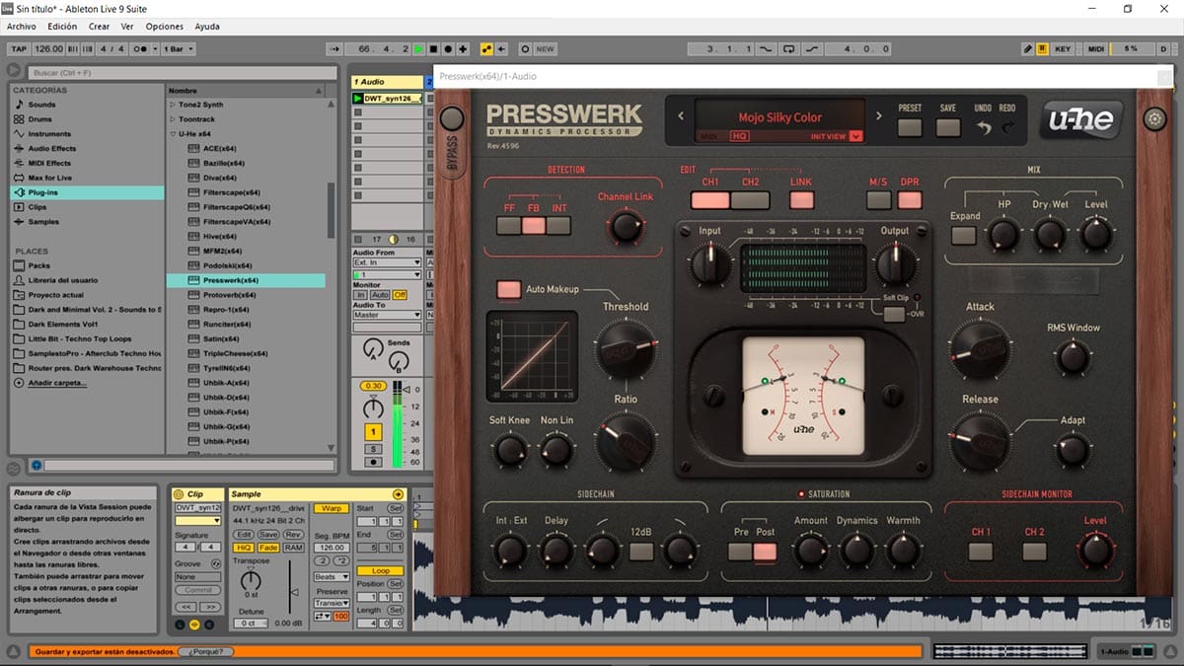This screenshot has width=1184, height=666.
Task: Open Opciones menu
Action: [165, 27]
